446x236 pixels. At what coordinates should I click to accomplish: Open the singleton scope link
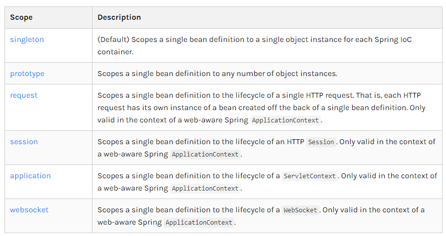click(27, 39)
